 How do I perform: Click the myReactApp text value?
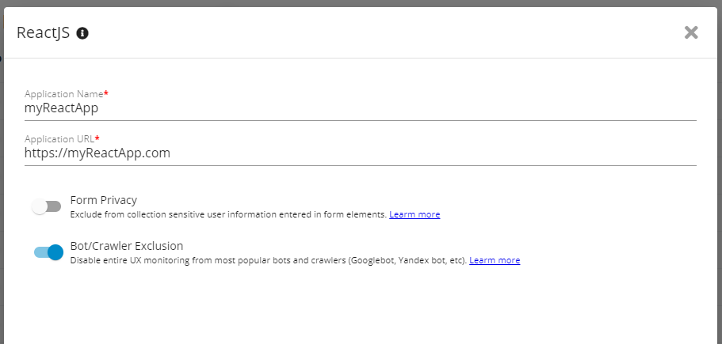[62, 108]
